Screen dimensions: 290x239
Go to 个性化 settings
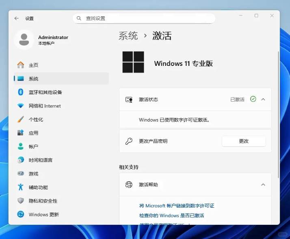[61, 119]
